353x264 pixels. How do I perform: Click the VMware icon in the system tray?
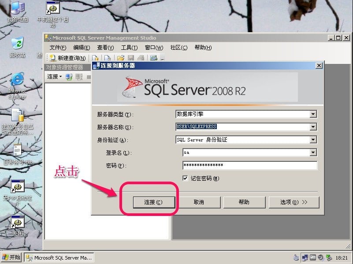[x=313, y=257]
